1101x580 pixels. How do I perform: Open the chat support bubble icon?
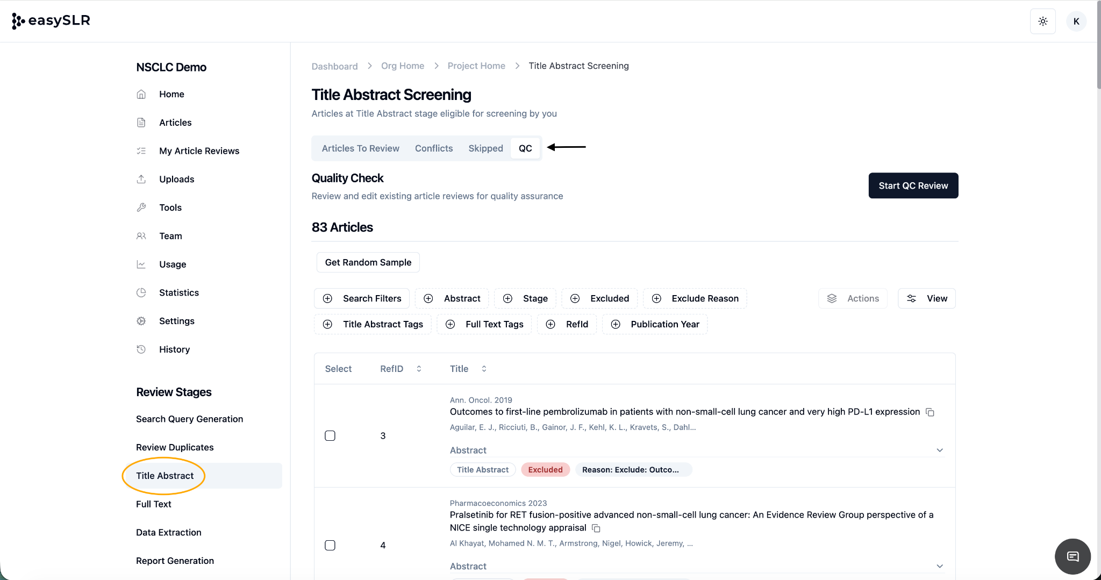[1073, 556]
